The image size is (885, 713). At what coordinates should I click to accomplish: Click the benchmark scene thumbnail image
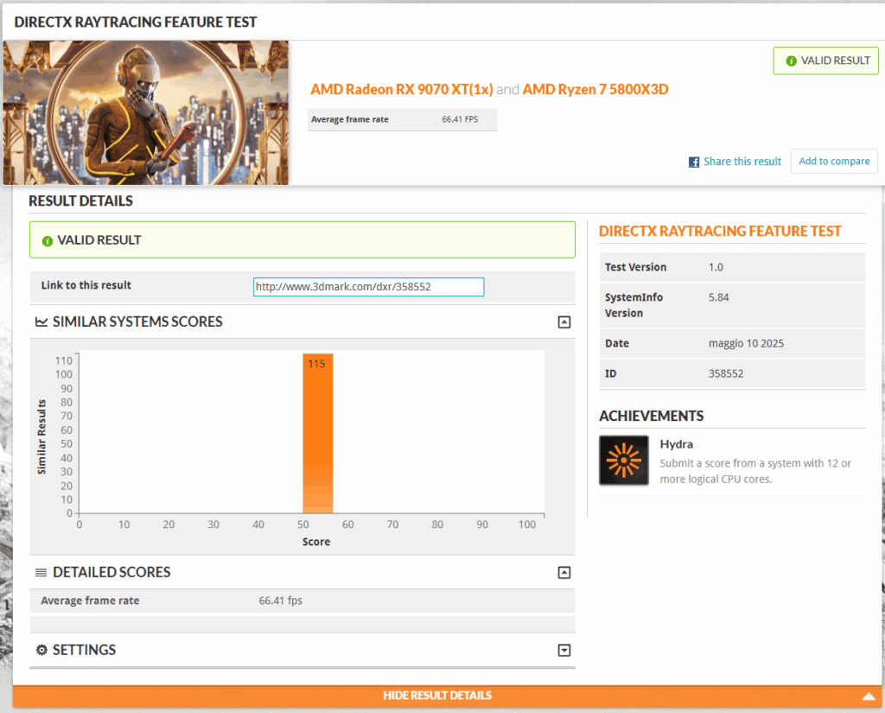[x=145, y=112]
